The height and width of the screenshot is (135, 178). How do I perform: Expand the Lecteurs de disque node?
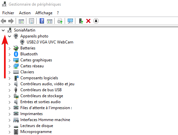10,126
